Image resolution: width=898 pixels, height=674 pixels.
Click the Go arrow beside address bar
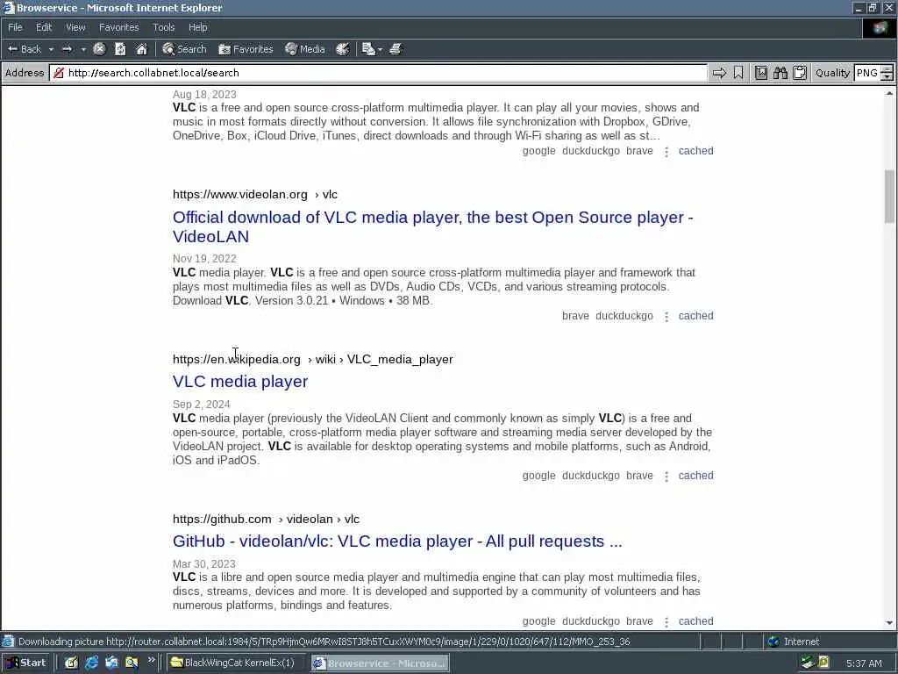point(719,73)
